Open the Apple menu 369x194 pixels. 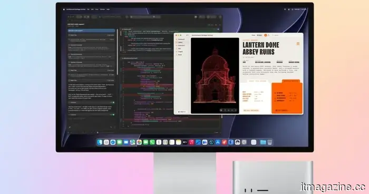tap(64, 9)
